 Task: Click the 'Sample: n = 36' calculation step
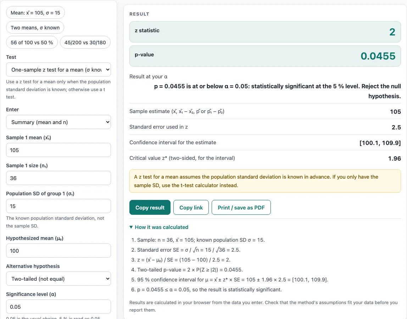tap(201, 240)
